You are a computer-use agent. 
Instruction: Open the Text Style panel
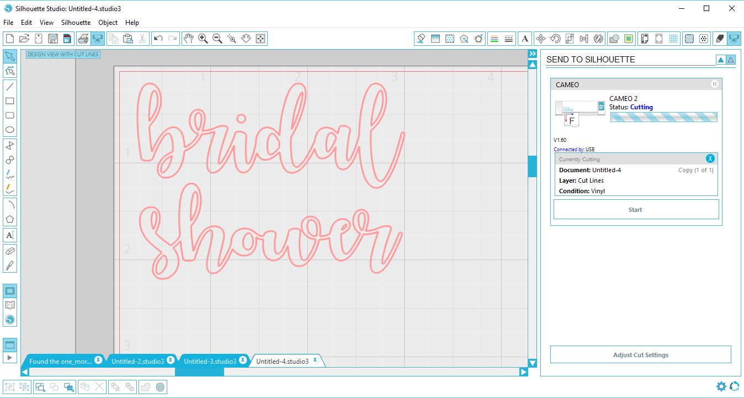point(525,39)
